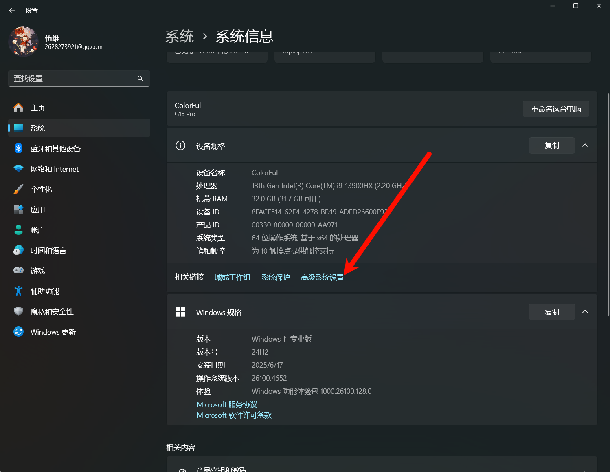Viewport: 610px width, 472px height.
Task: Click the 产品 ID value 00330-80000-00000-AA971
Action: tap(294, 225)
